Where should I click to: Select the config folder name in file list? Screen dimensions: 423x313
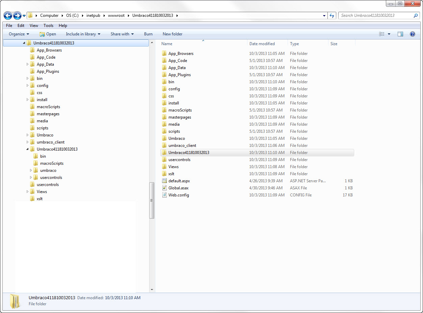coord(174,89)
